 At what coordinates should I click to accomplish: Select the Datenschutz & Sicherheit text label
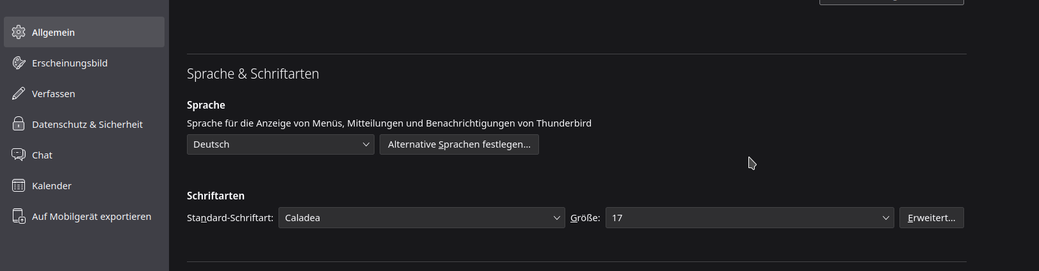click(x=87, y=125)
